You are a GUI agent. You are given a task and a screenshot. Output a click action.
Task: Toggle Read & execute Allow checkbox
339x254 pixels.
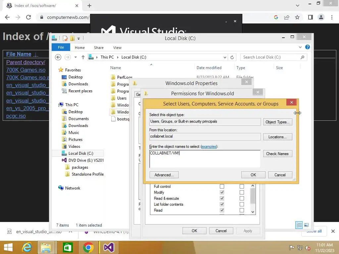[222, 198]
